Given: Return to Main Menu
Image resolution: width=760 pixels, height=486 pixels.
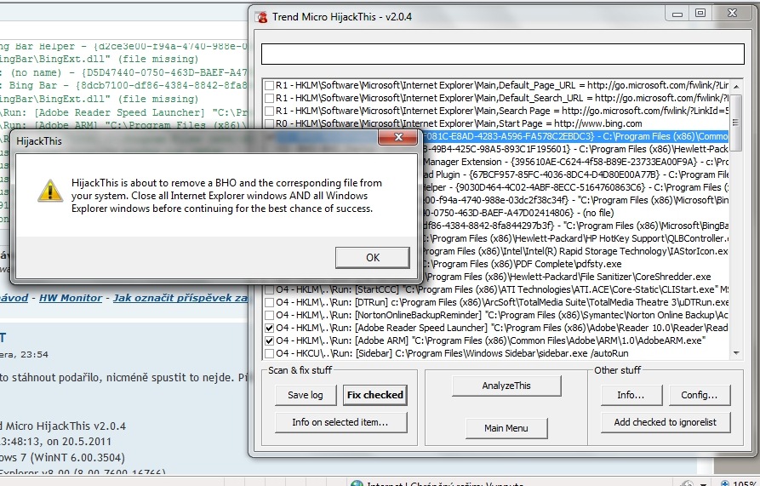Looking at the screenshot, I should pyautogui.click(x=506, y=428).
